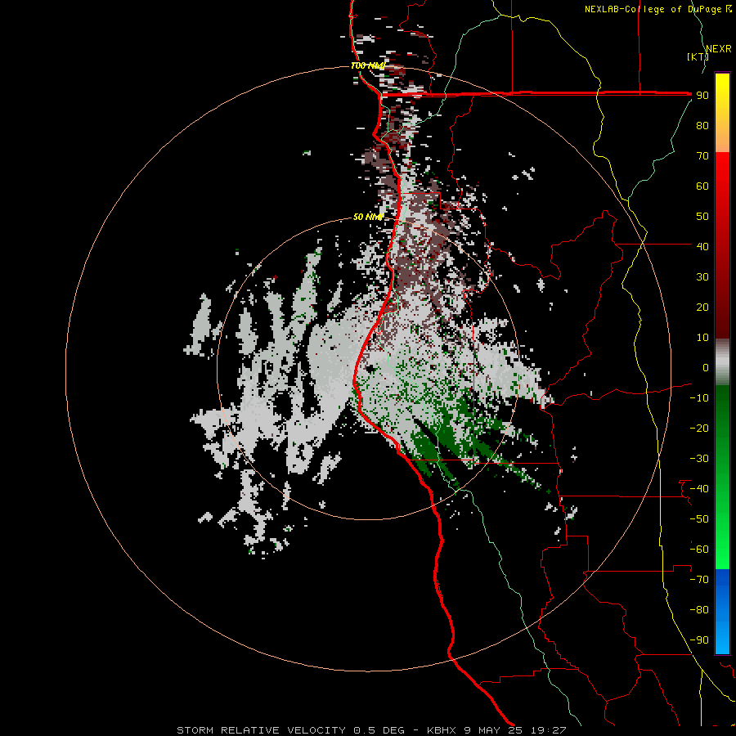Click the 19:27 timestamp in caption

tap(549, 730)
